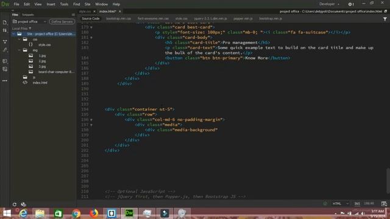Open the Help menu
390x219 pixels.
click(116, 4)
